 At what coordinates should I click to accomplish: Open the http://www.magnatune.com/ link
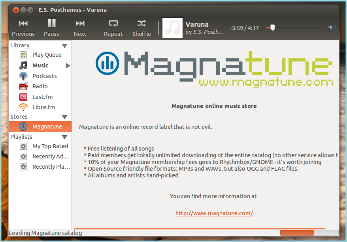[214, 213]
